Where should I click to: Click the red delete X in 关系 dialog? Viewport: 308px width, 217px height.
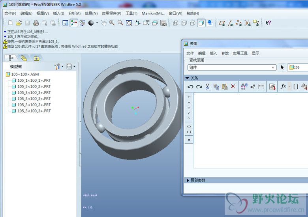pyautogui.click(x=233, y=86)
